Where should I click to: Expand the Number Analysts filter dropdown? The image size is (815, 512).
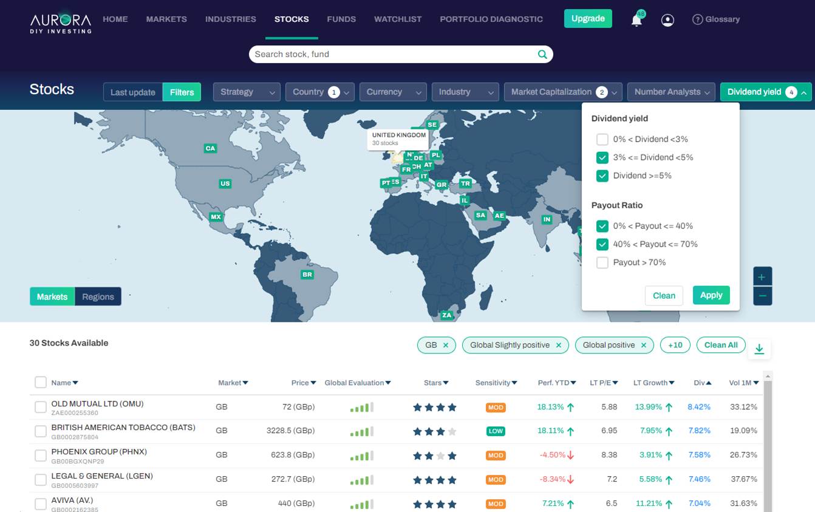[x=671, y=92]
